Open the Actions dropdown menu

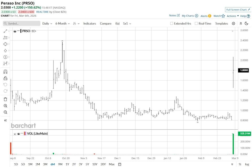pyautogui.click(x=233, y=16)
